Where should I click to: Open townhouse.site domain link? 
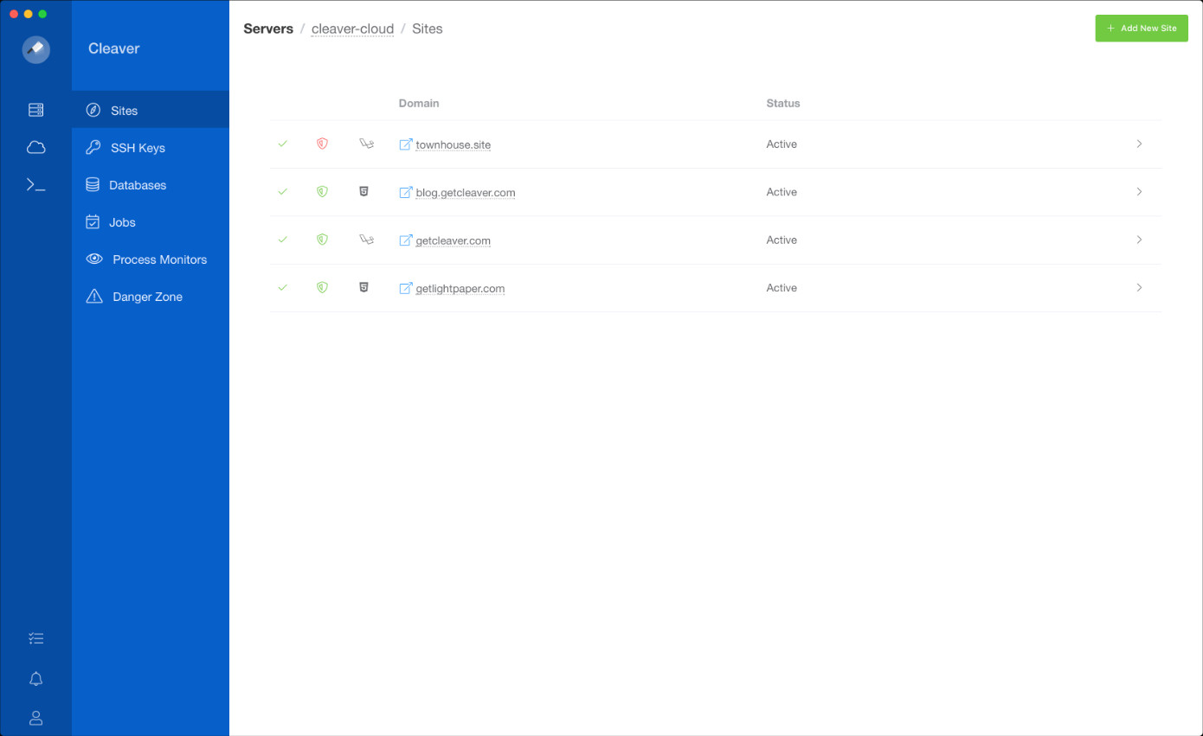pos(453,144)
